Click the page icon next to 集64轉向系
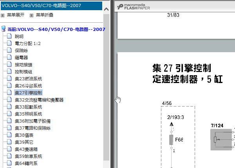Image resolution: width=235 pixels, height=168 pixels. click(9, 163)
